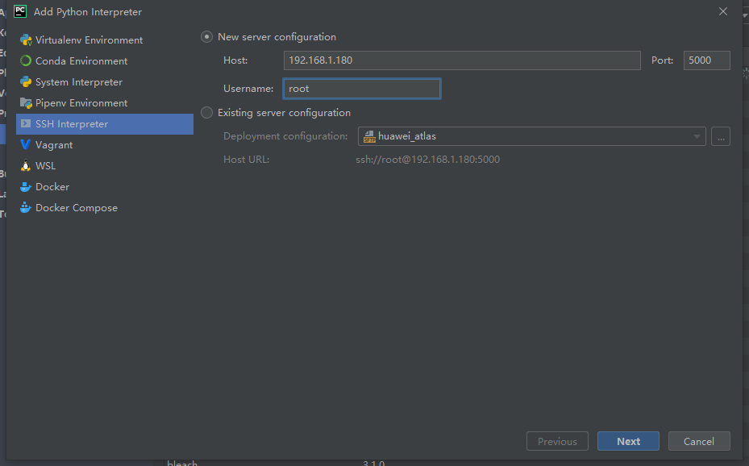
Task: Close the Add Python Interpreter dialog
Action: click(723, 11)
